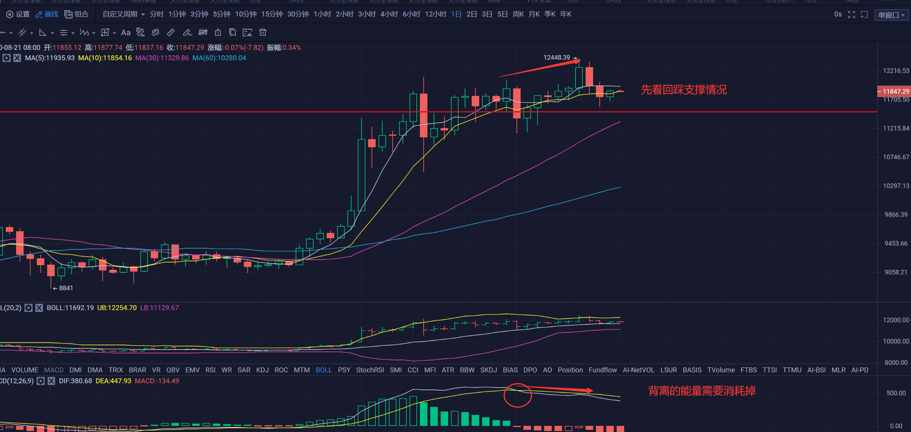Select the KDJ indicator tab
Image resolution: width=911 pixels, height=432 pixels.
click(262, 370)
